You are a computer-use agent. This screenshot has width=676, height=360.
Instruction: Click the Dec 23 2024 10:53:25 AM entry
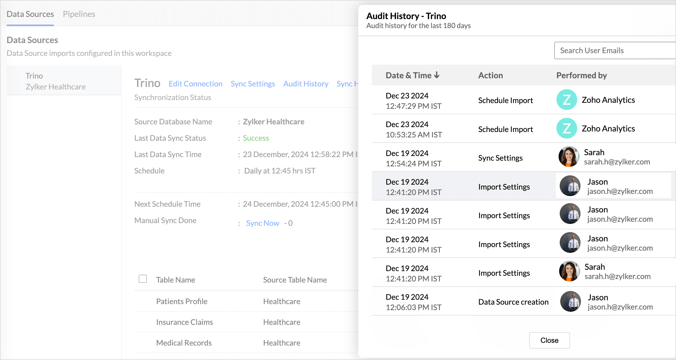point(414,129)
